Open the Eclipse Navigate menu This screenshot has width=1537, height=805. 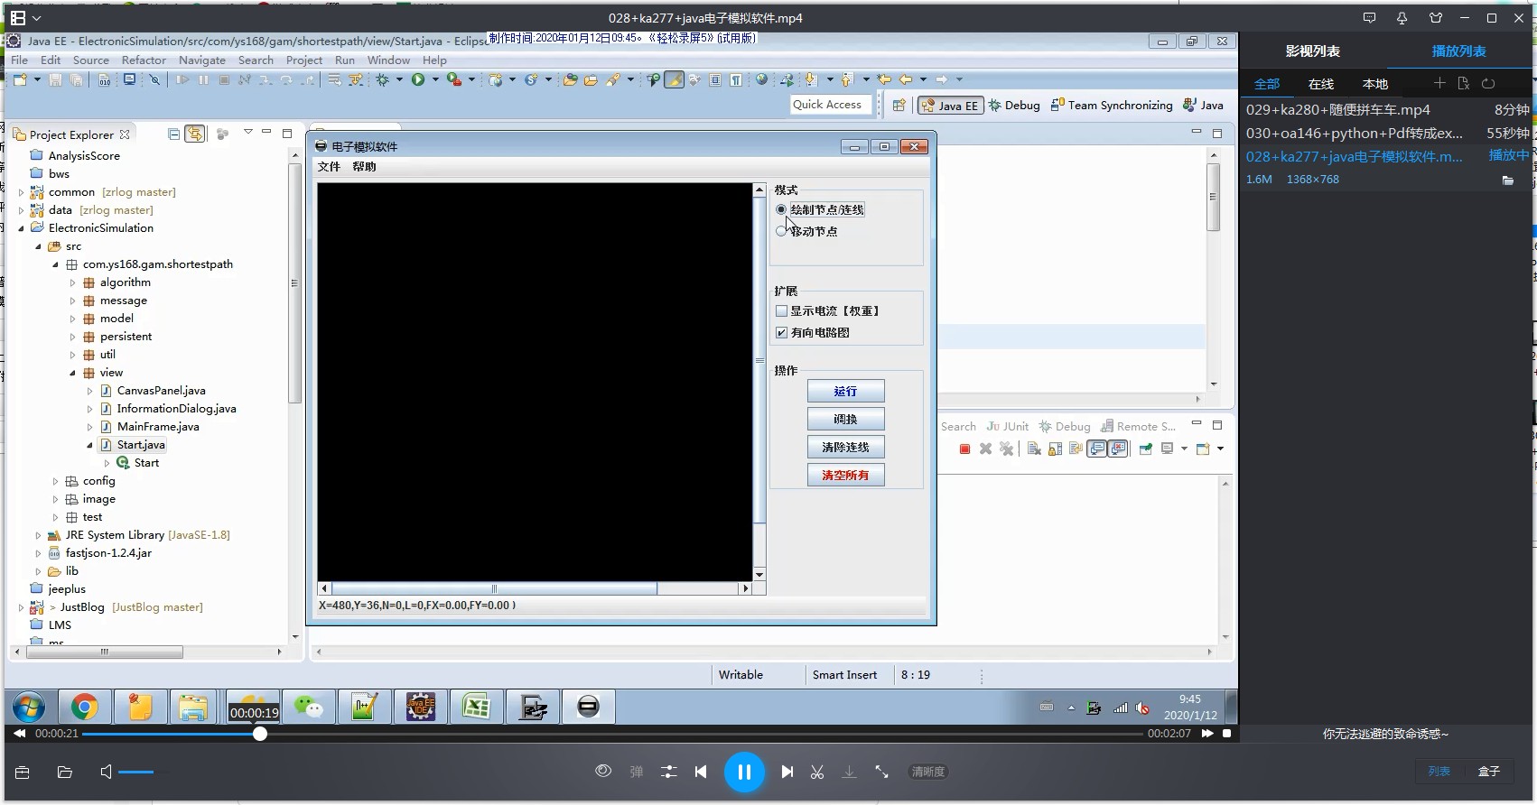[202, 60]
